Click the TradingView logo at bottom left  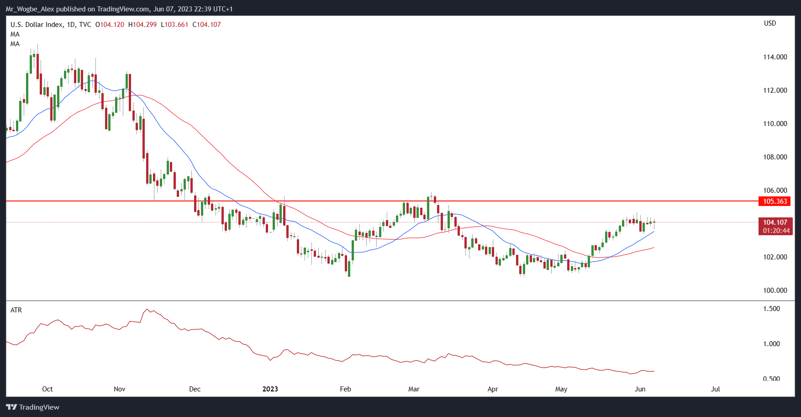(32, 407)
